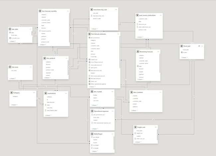Screen dimensions: 216x156
Task: Collapse the marketshare table card
Action: (x=49, y=115)
